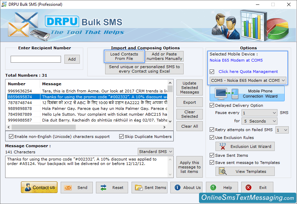This screenshot has height=204, width=297.
Task: Click Add recipient number button
Action: 72,59
